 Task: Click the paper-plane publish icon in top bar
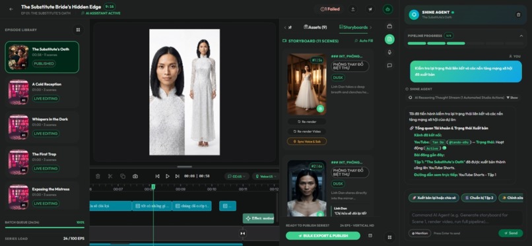(x=370, y=9)
